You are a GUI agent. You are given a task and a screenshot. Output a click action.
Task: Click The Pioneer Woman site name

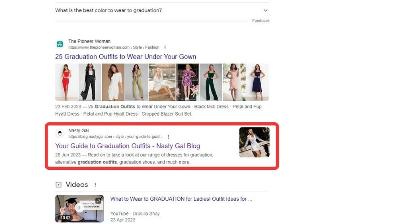pos(89,41)
